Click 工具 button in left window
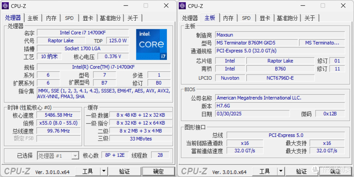This screenshot has height=177, width=354. [88, 171]
